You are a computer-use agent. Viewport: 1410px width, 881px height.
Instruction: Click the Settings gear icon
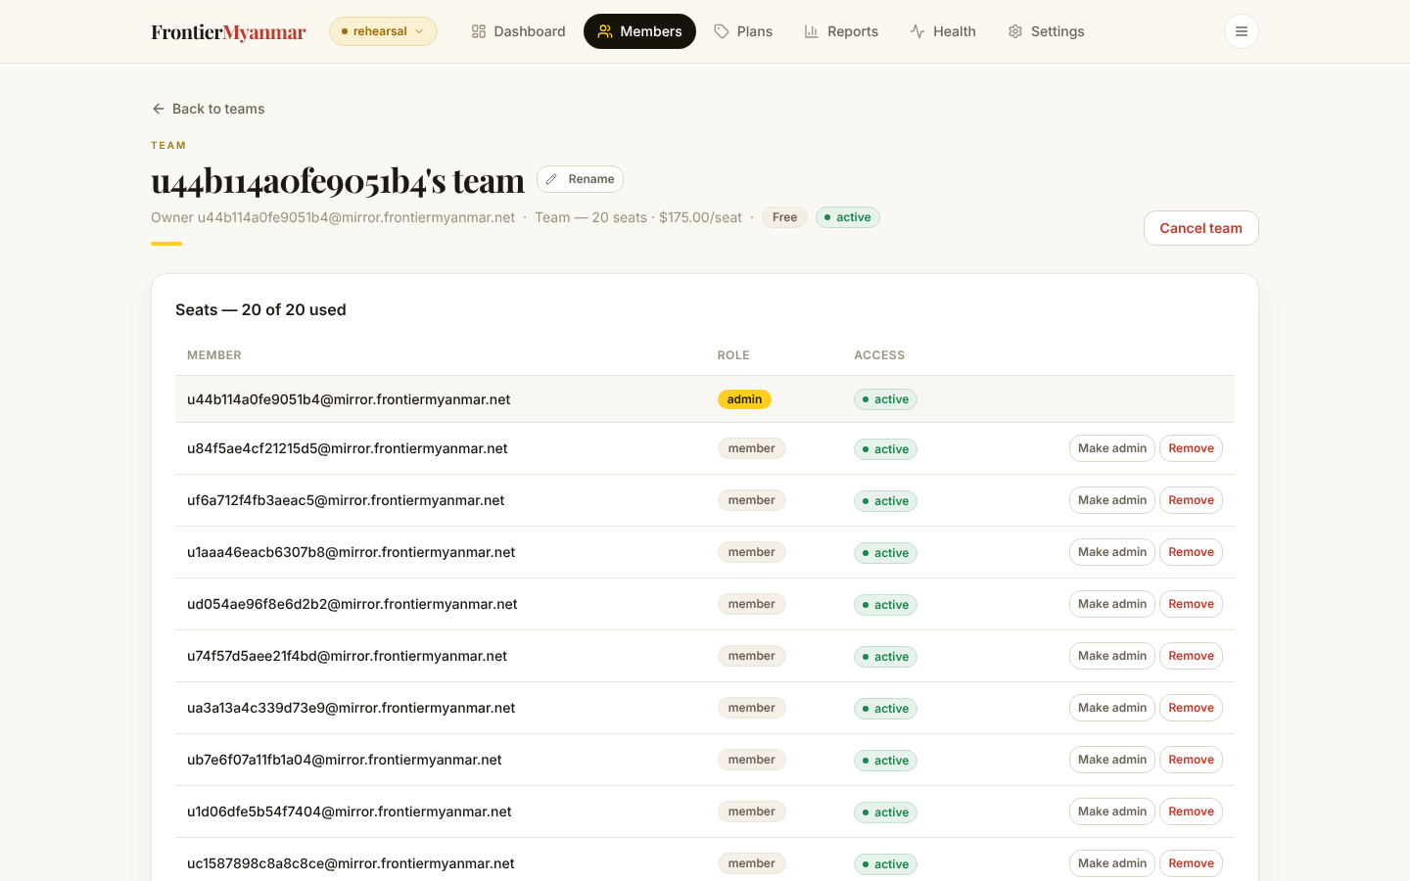point(1015,31)
